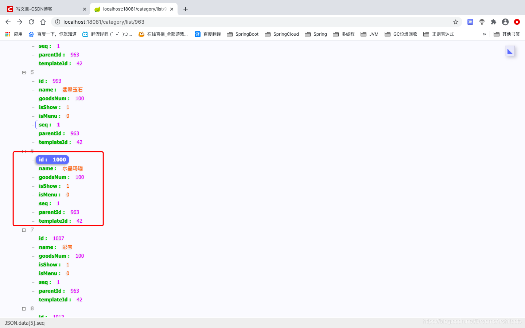The image size is (525, 328).
Task: Open the 百度翻译 bookmark
Action: [x=208, y=34]
